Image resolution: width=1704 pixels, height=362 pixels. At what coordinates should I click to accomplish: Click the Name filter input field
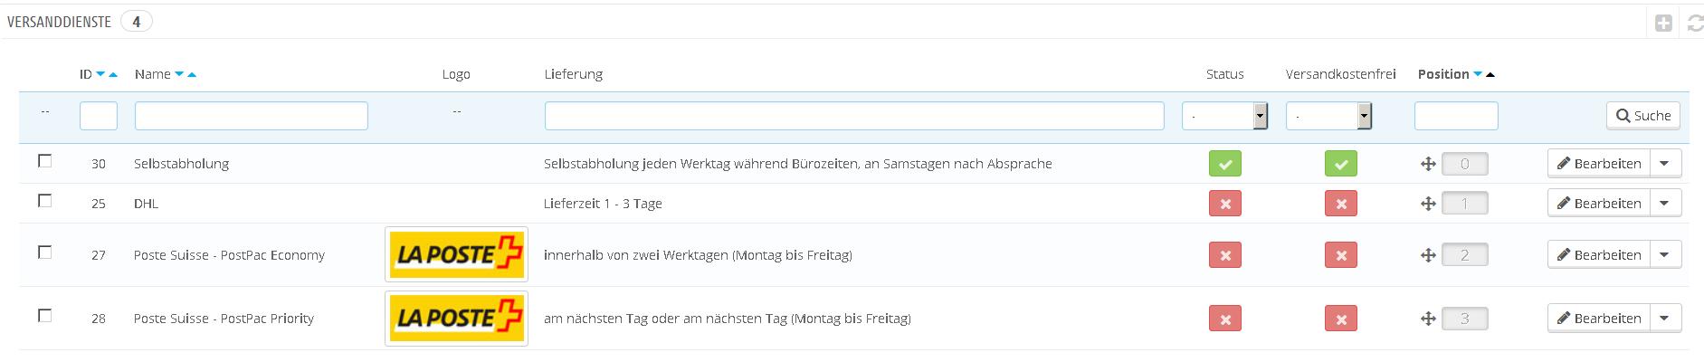point(251,116)
